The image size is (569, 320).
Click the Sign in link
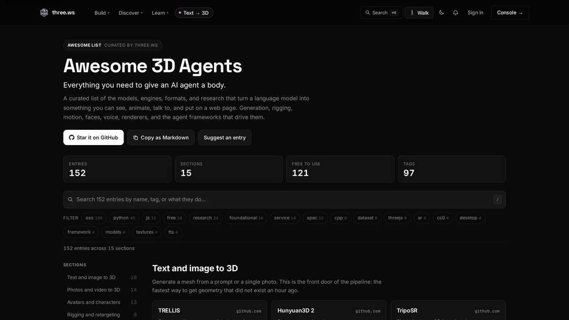475,13
